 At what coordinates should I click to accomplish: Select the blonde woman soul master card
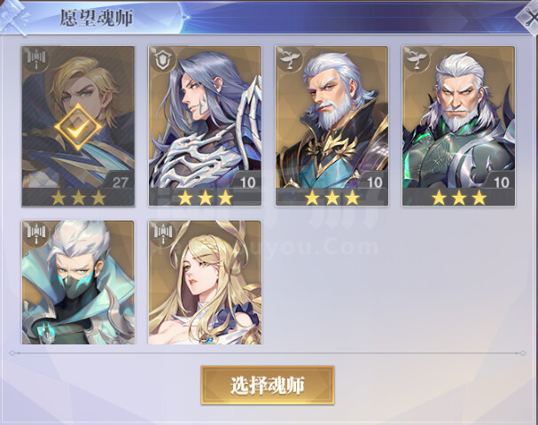click(205, 282)
